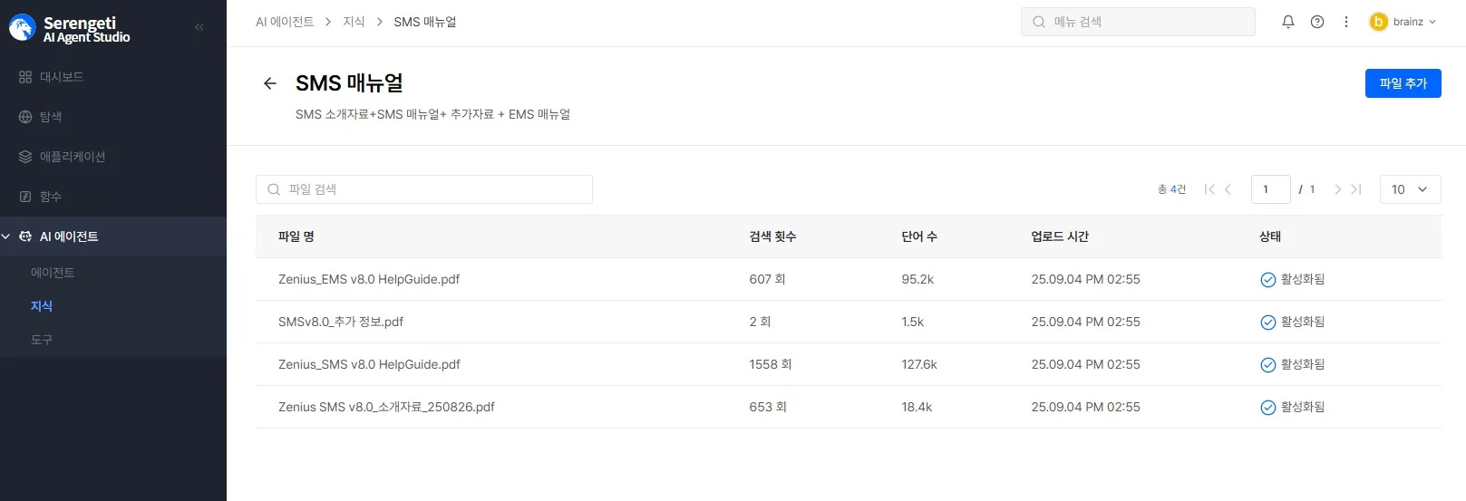1466x501 pixels.
Task: Click the brainz user avatar
Action: (1378, 22)
